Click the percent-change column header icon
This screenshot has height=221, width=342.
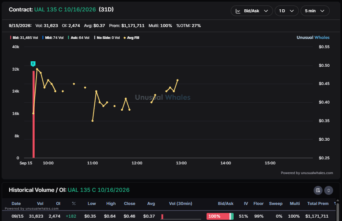(74, 203)
